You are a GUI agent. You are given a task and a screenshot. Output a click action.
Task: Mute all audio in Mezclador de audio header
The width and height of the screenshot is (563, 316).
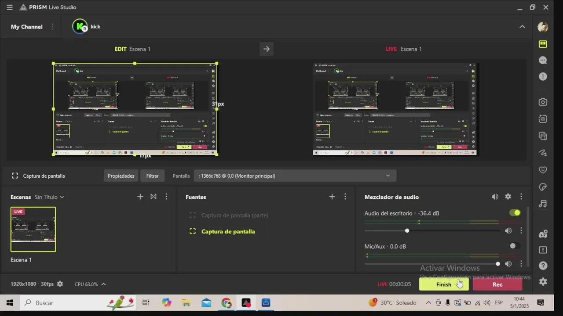495,197
